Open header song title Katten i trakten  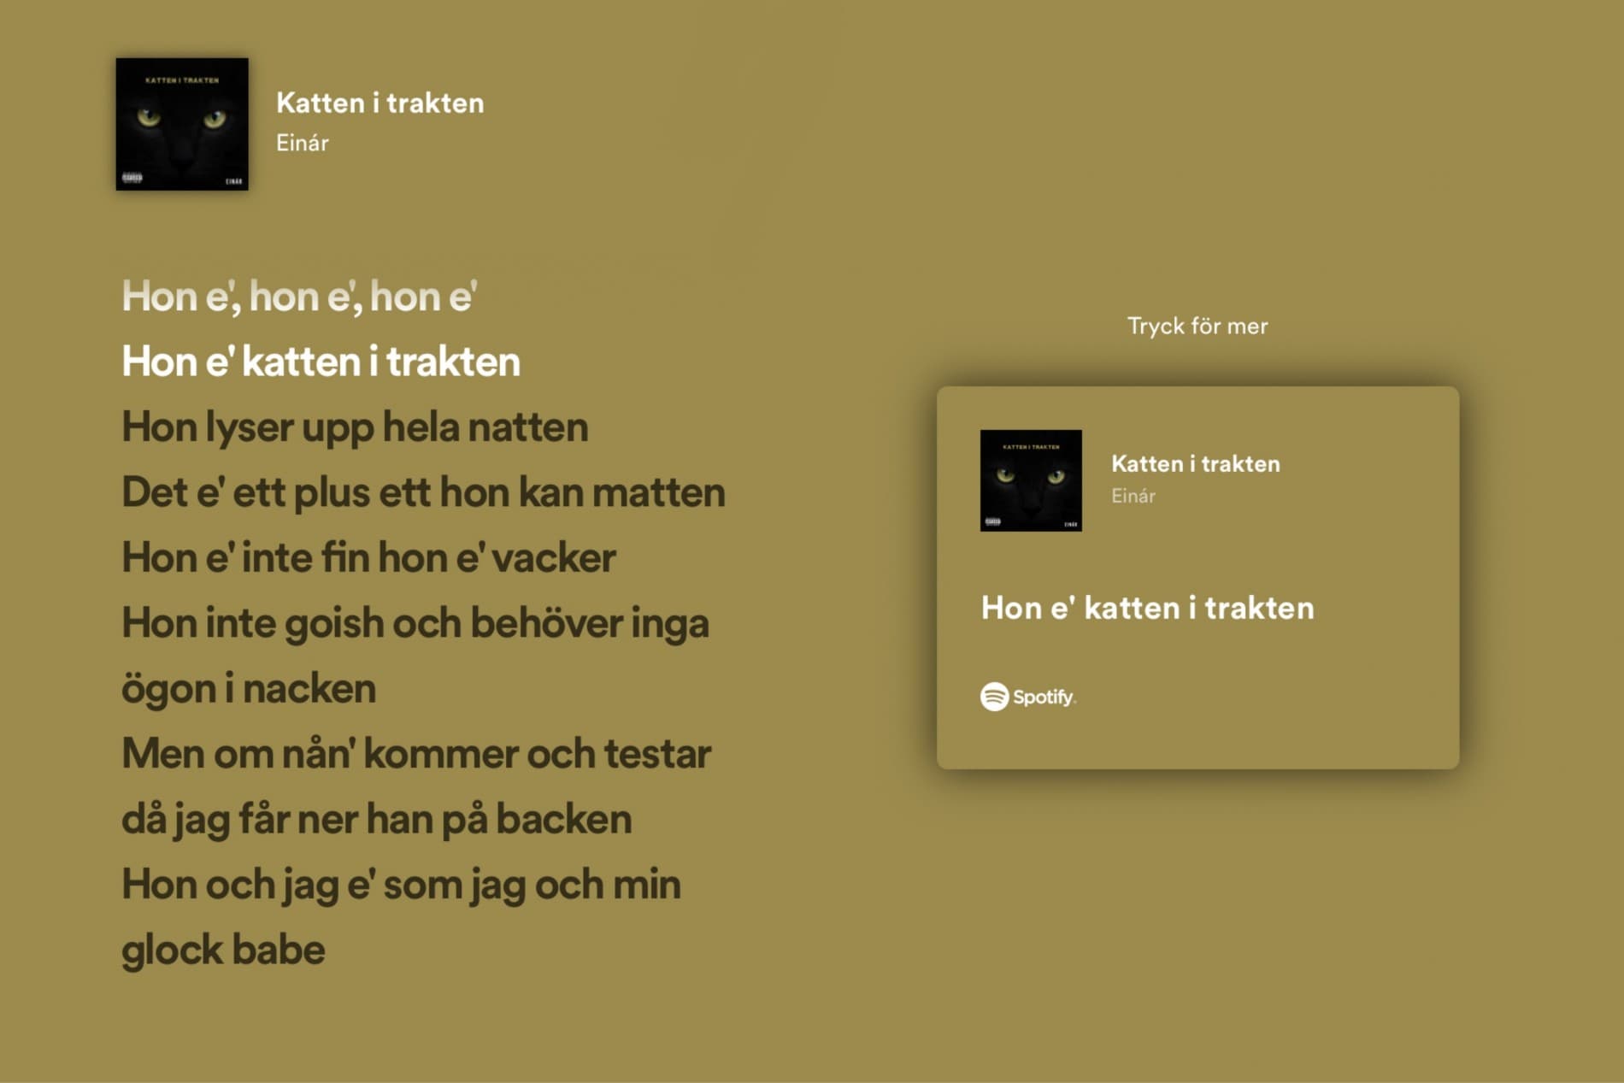[380, 103]
